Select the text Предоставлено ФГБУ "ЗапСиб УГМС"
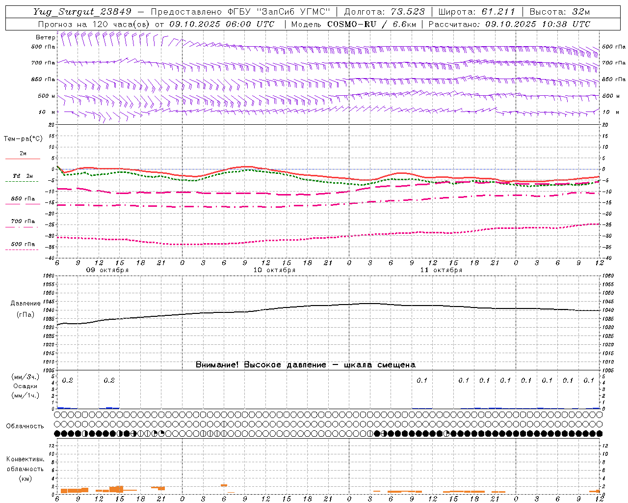 coord(240,12)
